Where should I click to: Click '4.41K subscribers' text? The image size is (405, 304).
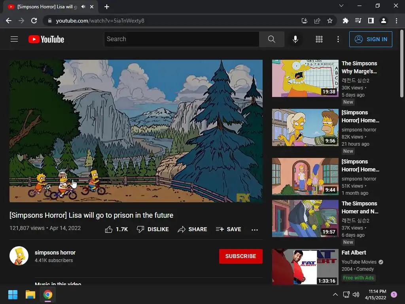tap(54, 260)
